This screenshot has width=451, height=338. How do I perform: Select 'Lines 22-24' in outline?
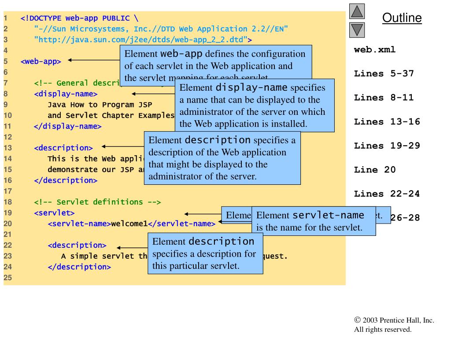click(387, 194)
